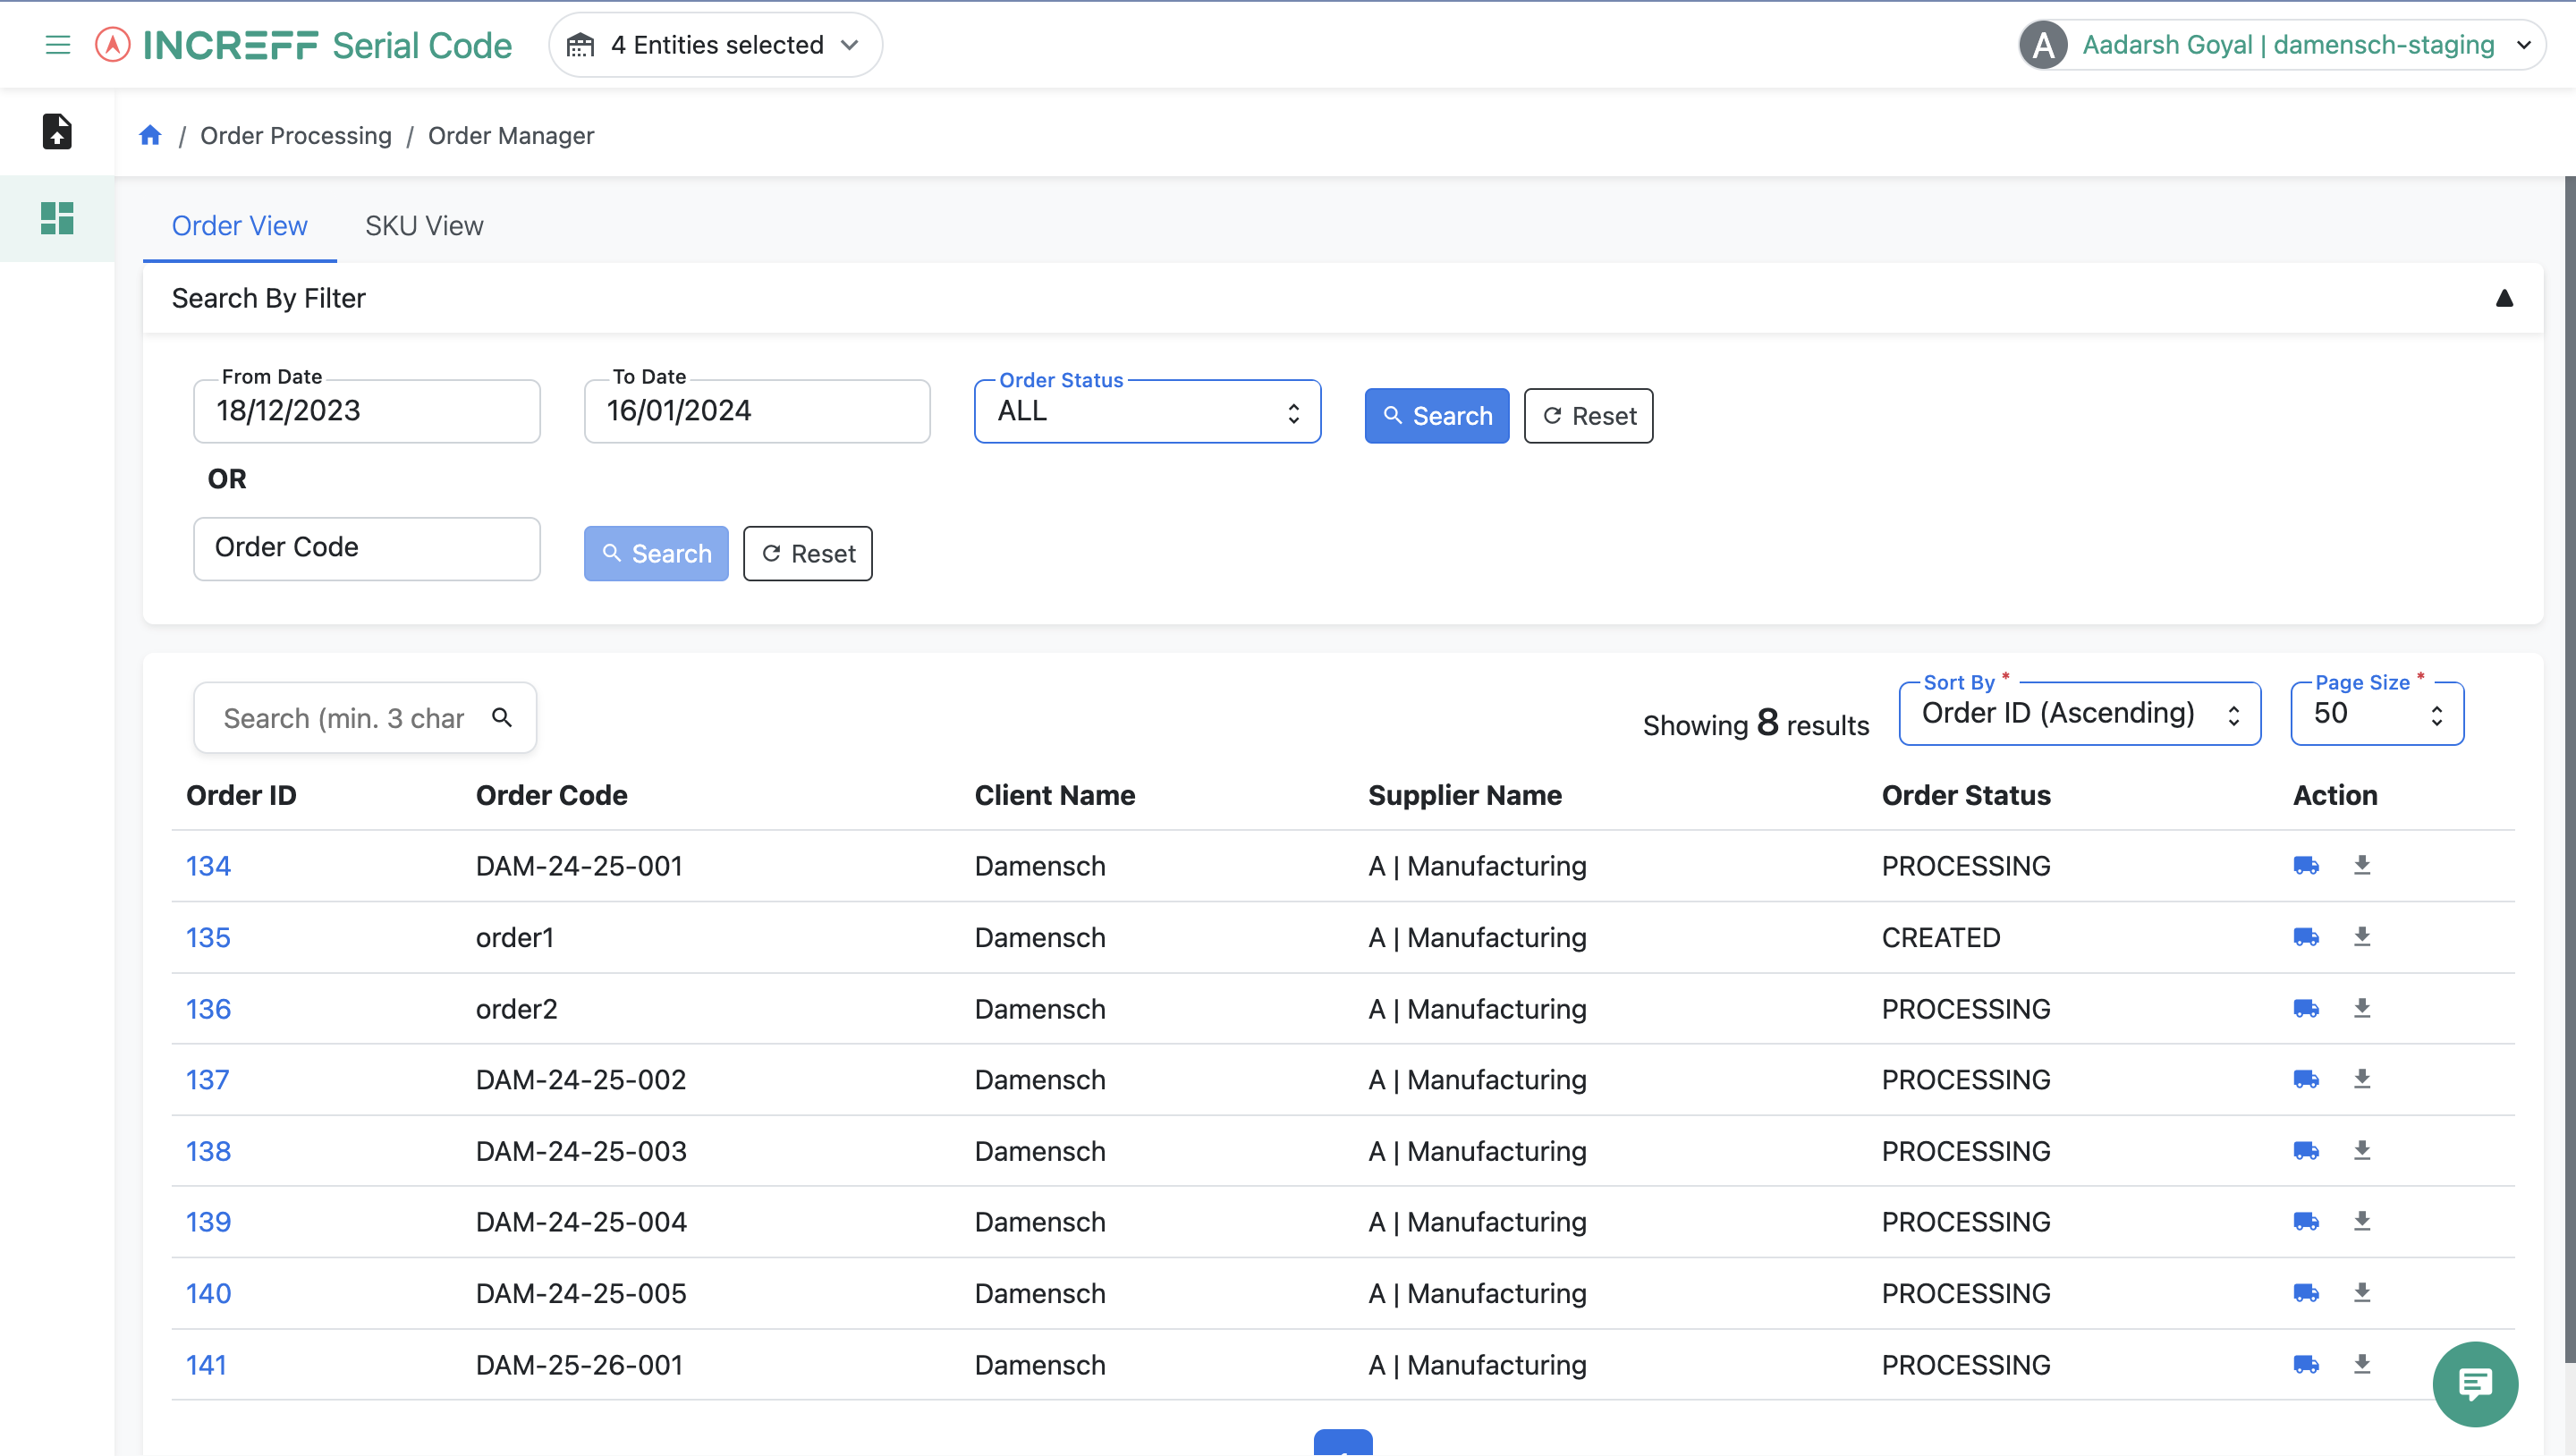Click truck icon for order 138
The image size is (2576, 1456).
click(2306, 1151)
